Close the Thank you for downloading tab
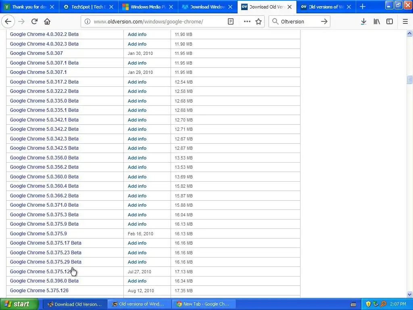The height and width of the screenshot is (310, 413). pyautogui.click(x=52, y=7)
